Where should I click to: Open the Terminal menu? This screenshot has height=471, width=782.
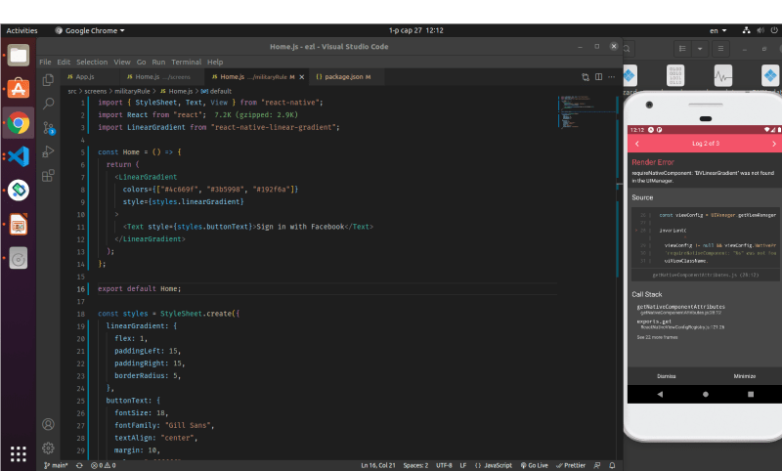click(186, 62)
